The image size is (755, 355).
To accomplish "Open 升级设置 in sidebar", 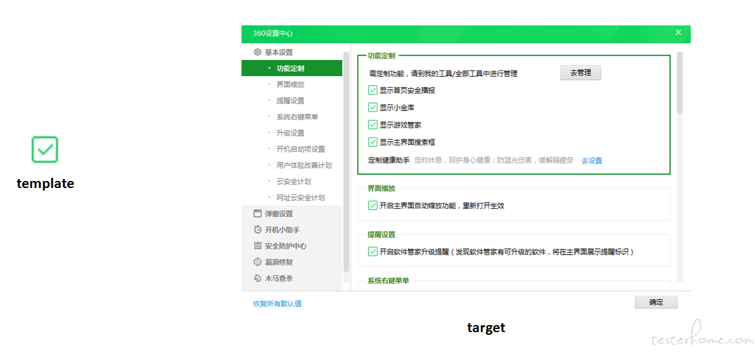I will 292,133.
